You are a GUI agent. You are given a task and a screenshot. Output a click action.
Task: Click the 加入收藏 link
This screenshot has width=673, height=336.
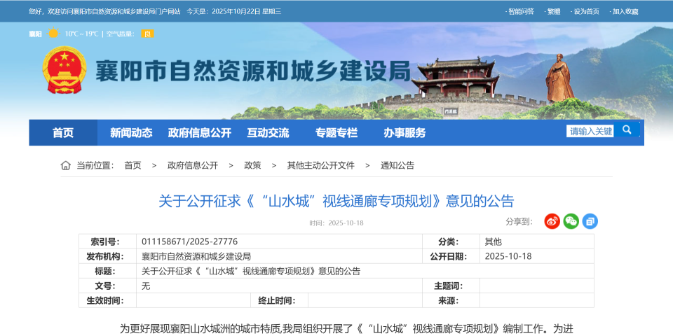(625, 12)
